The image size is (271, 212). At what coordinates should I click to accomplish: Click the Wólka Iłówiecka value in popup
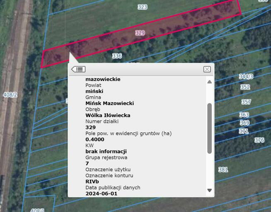click(x=108, y=115)
